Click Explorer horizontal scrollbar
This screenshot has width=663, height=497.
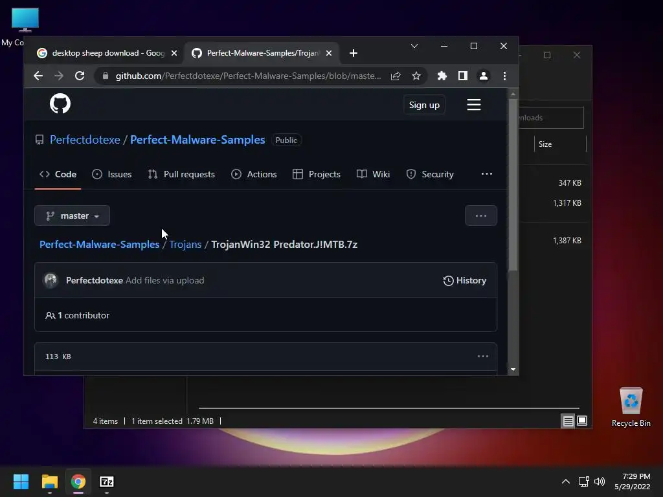pyautogui.click(x=388, y=408)
